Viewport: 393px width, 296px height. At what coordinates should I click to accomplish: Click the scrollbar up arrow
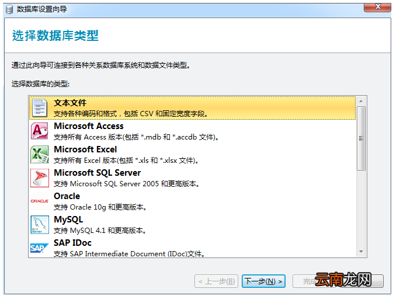[361, 101]
